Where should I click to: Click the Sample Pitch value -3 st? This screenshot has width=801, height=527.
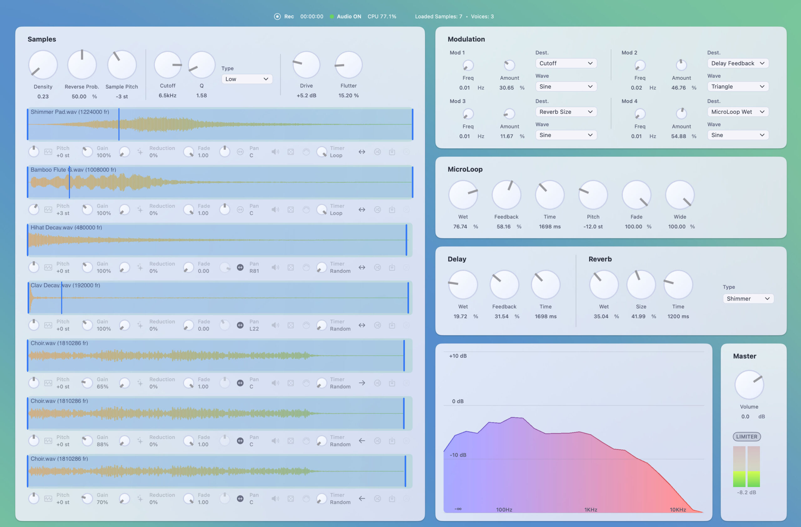(x=122, y=97)
